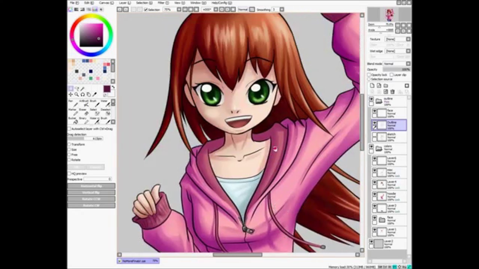The width and height of the screenshot is (479, 269).
Task: Click the Drag detection slider
Action: (85, 139)
